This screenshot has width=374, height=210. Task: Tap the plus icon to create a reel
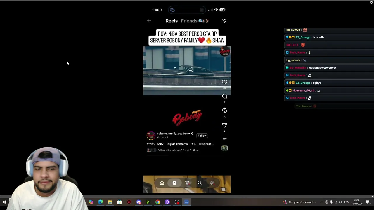(149, 21)
